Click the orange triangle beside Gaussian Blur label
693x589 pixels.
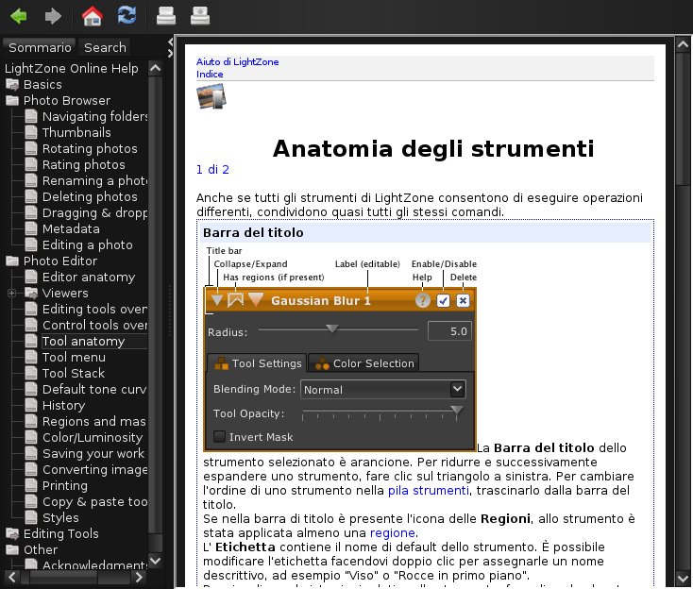click(256, 299)
